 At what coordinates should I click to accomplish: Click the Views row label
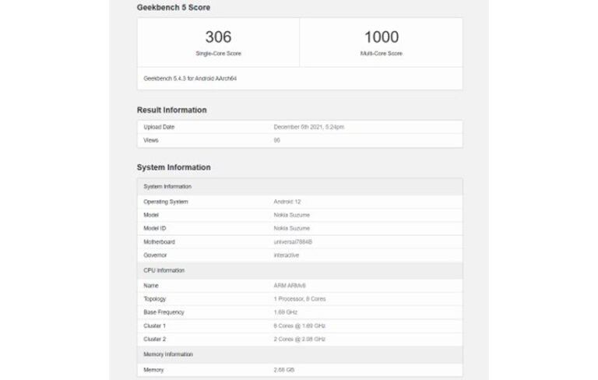tap(151, 140)
